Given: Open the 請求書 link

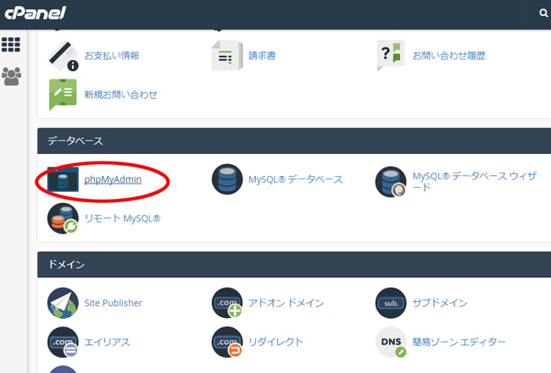Looking at the screenshot, I should click(x=262, y=56).
